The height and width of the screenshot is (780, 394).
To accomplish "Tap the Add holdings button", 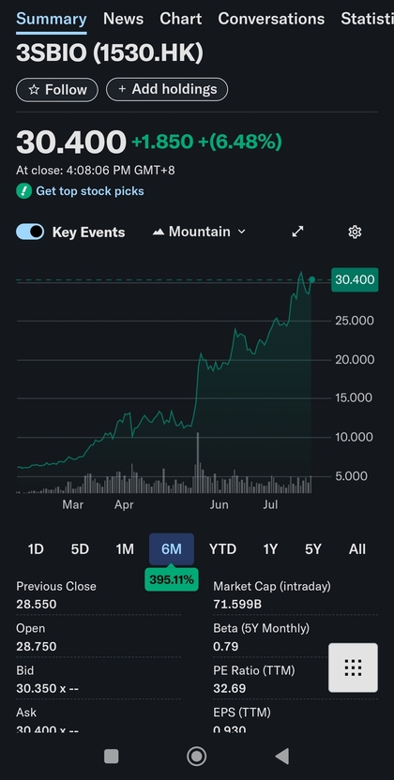I will click(x=167, y=90).
